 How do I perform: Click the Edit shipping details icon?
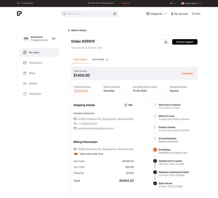(126, 105)
